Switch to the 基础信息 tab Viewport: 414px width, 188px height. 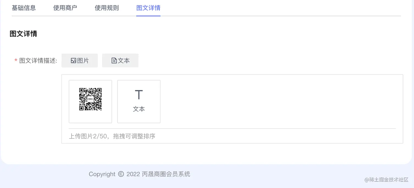(x=24, y=8)
